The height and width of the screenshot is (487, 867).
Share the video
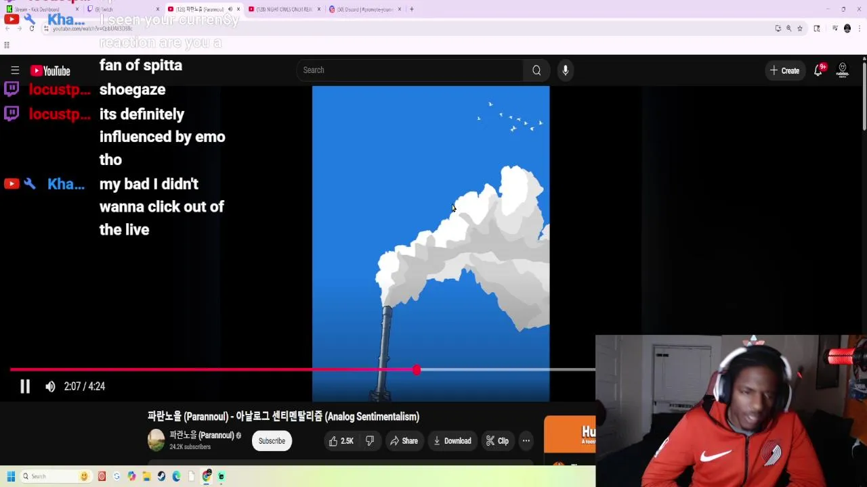404,441
